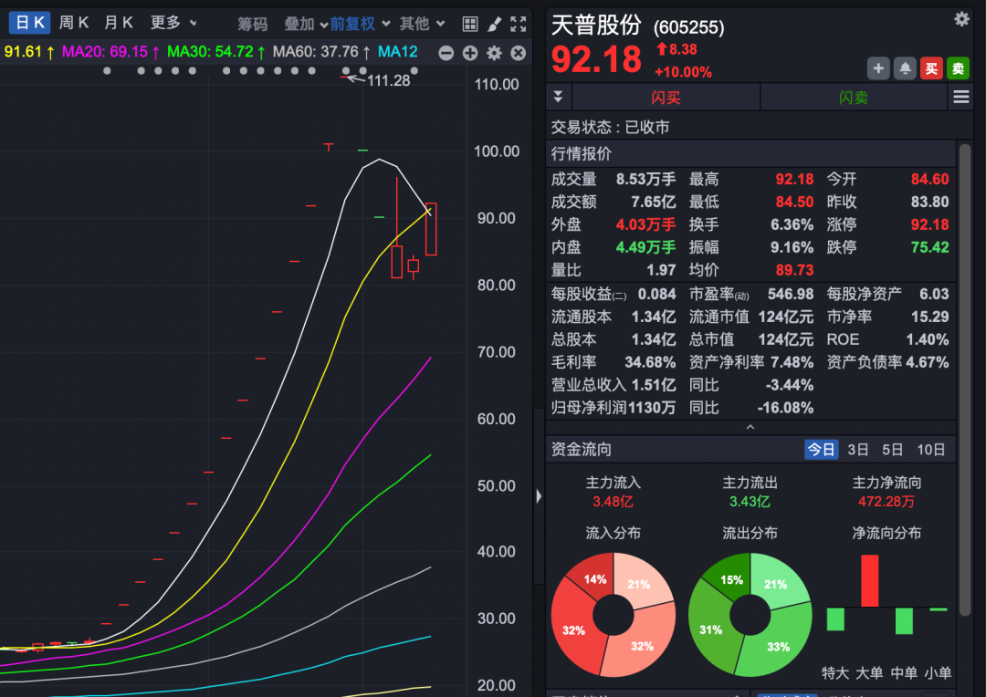
Task: Set a price alert with bell icon
Action: (x=905, y=68)
